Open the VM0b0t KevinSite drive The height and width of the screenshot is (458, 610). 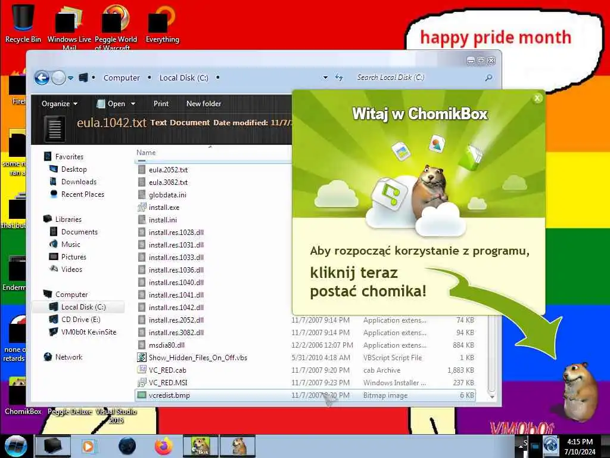88,332
